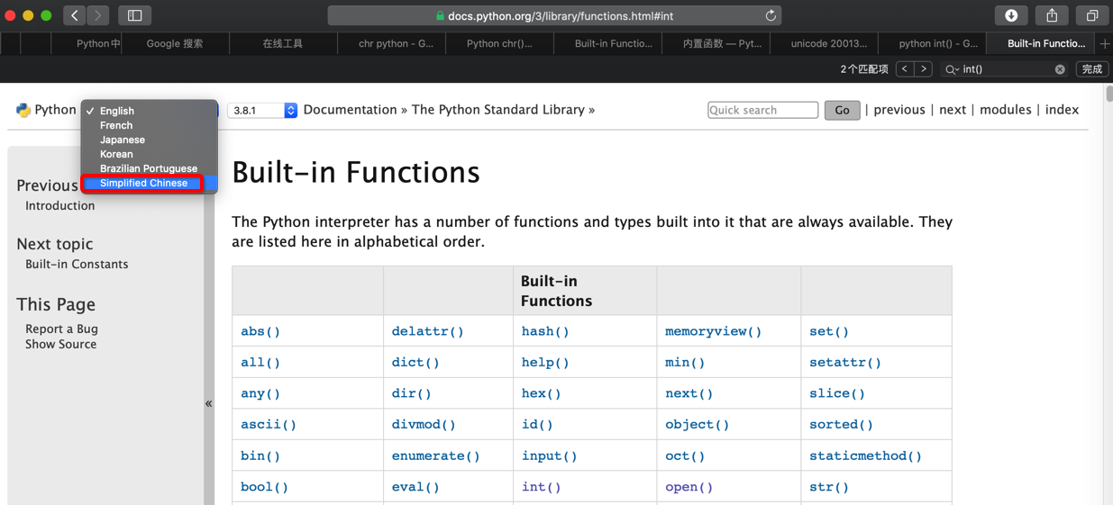Clear the find-on-page search field
The width and height of the screenshot is (1113, 505).
1060,69
